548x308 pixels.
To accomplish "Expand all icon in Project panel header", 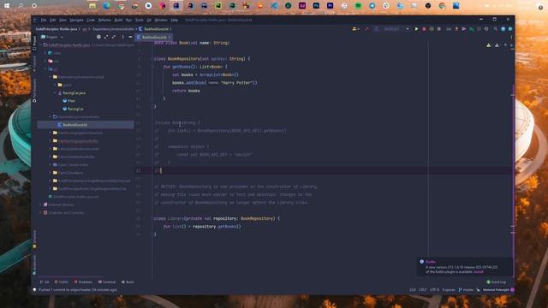I will click(x=106, y=37).
